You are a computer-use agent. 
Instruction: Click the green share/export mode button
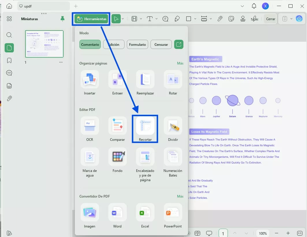(179, 45)
